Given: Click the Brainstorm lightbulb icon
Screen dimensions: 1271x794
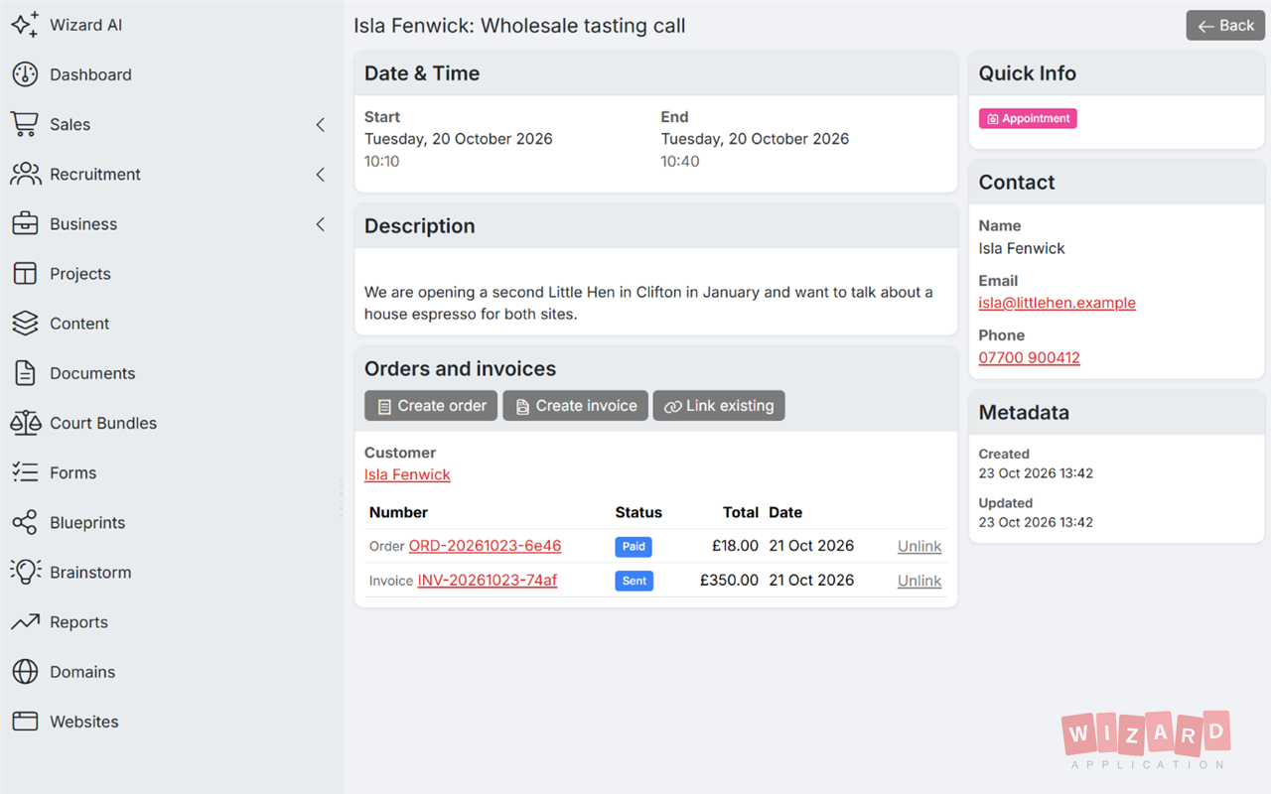Looking at the screenshot, I should [x=25, y=572].
